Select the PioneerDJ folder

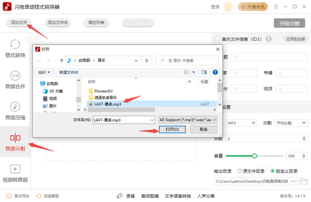pyautogui.click(x=101, y=91)
